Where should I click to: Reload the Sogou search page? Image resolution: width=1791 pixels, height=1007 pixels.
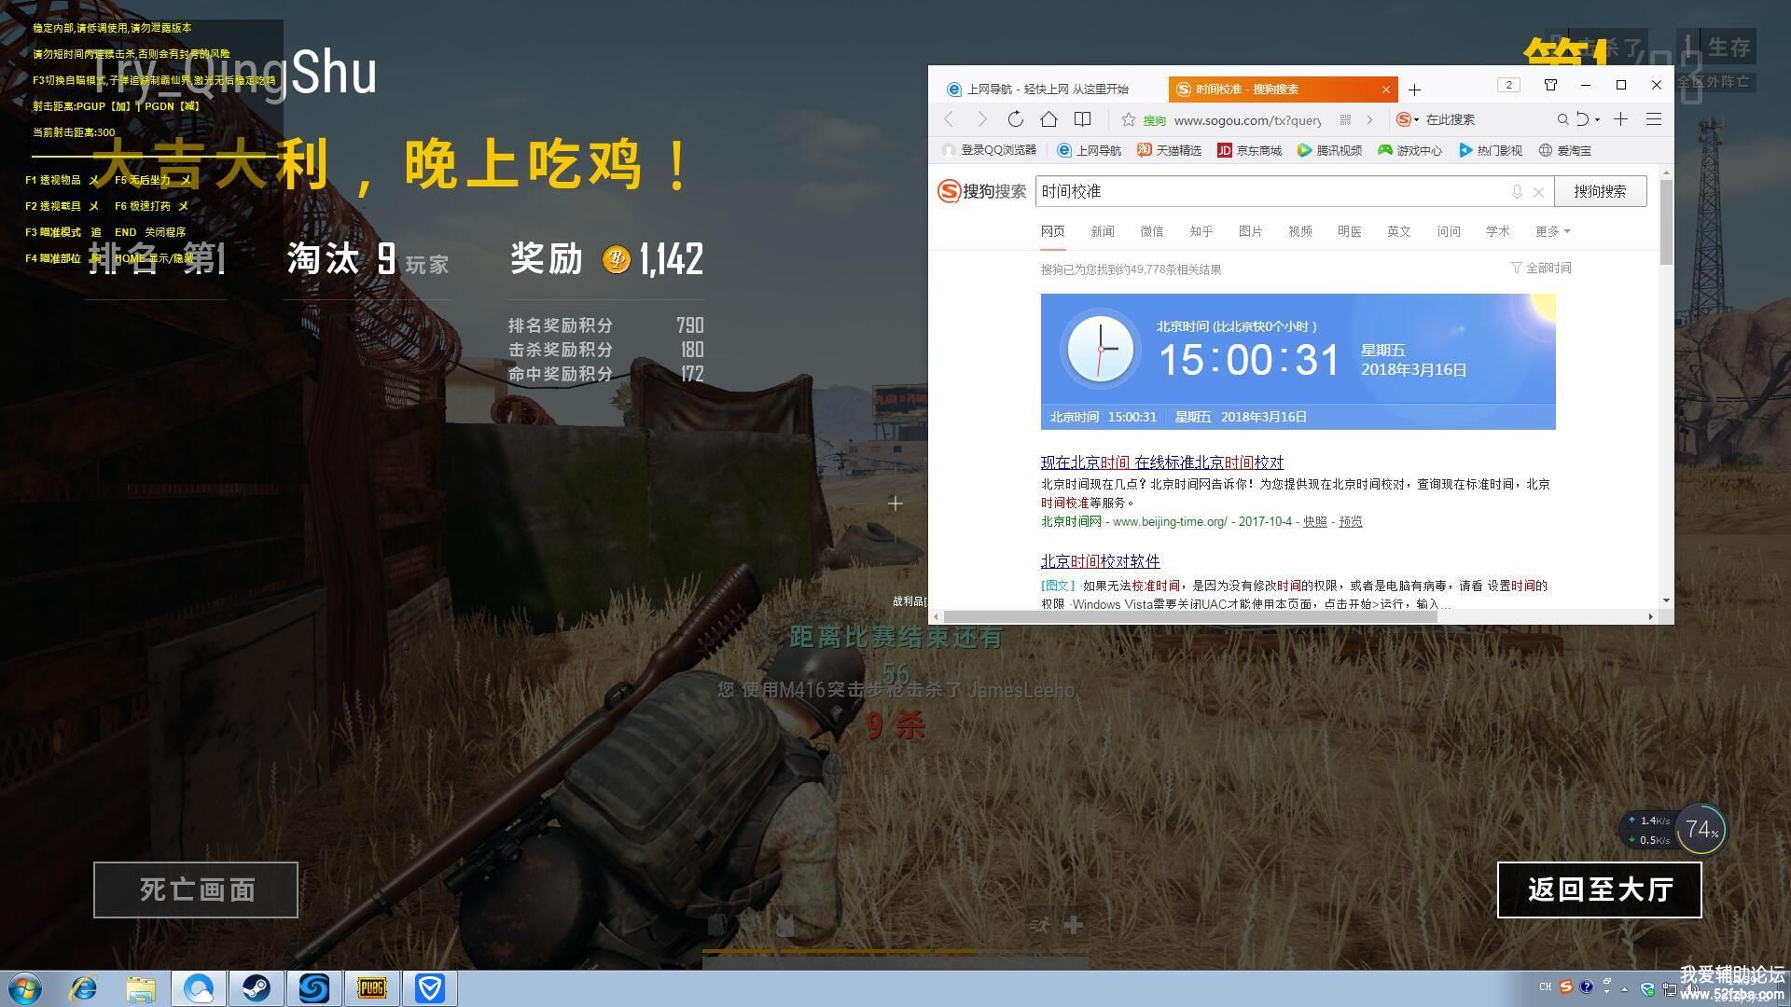[1016, 119]
